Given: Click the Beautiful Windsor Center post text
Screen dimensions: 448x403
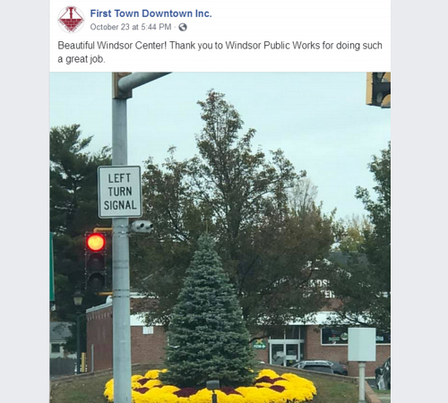Looking at the screenshot, I should point(220,52).
